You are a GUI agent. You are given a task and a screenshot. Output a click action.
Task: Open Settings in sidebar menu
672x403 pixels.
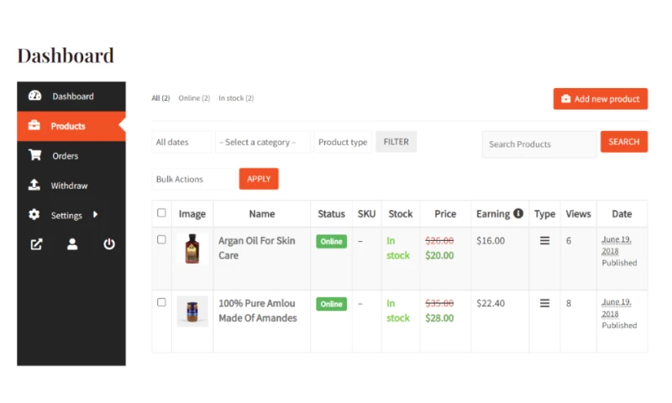click(71, 215)
